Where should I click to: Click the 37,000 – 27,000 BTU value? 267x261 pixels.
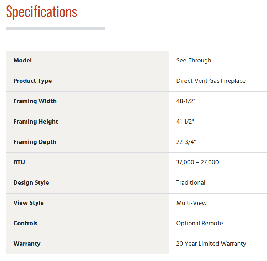pyautogui.click(x=197, y=162)
